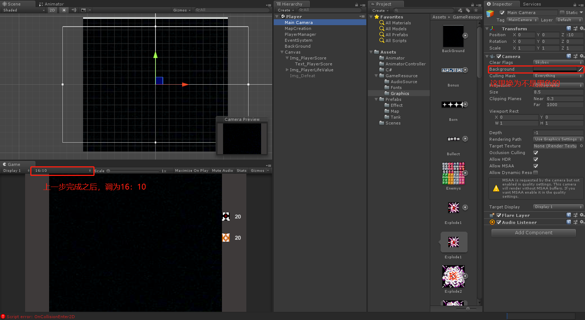Open Camera component gear menu
Viewport: 585px width, 320px height.
(582, 56)
